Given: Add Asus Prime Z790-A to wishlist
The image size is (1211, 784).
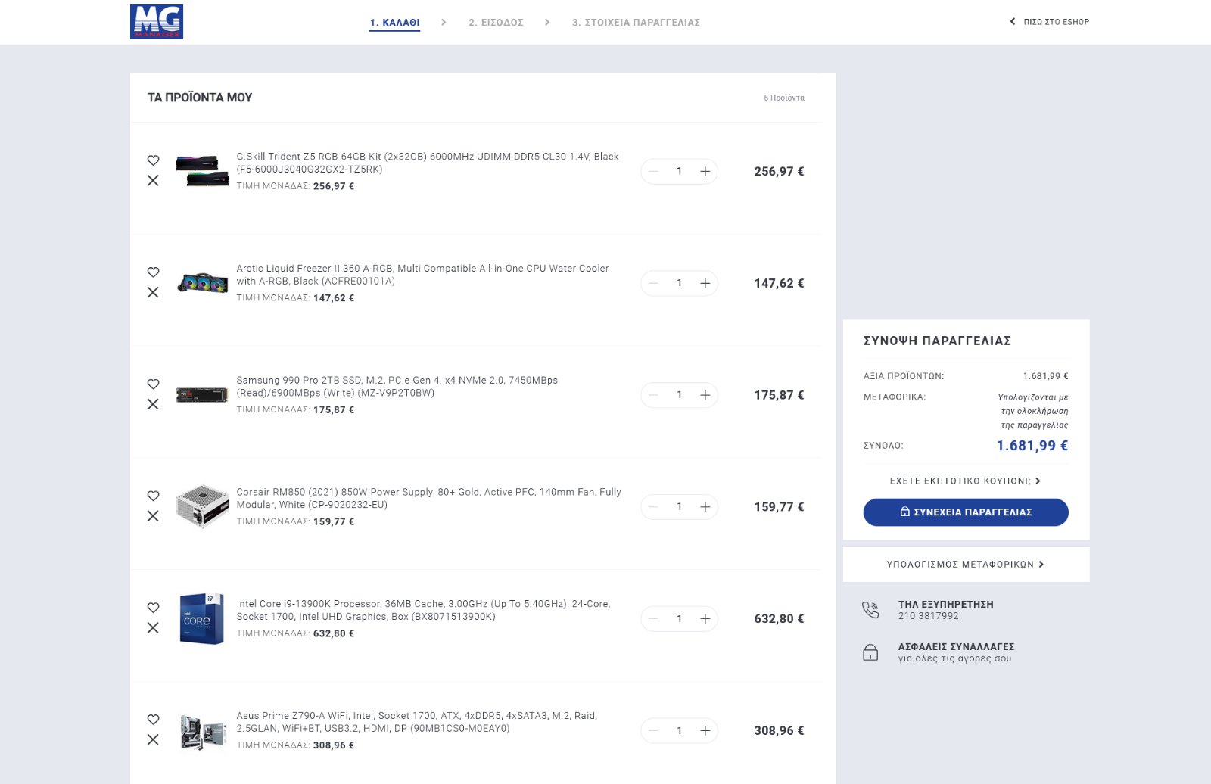Looking at the screenshot, I should coord(153,720).
